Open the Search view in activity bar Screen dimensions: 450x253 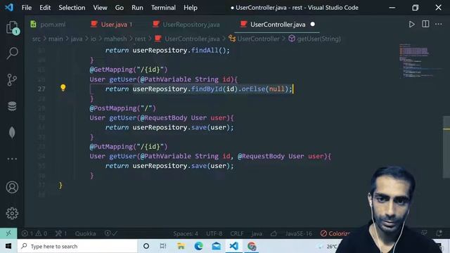(x=13, y=53)
